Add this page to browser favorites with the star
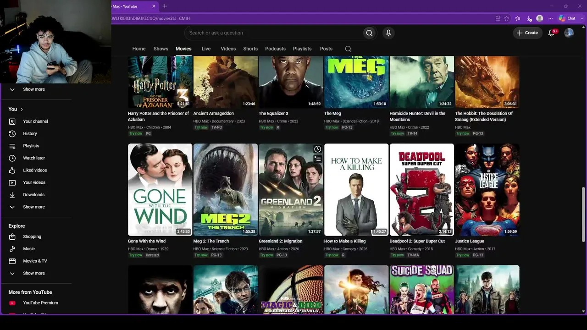 click(x=507, y=18)
